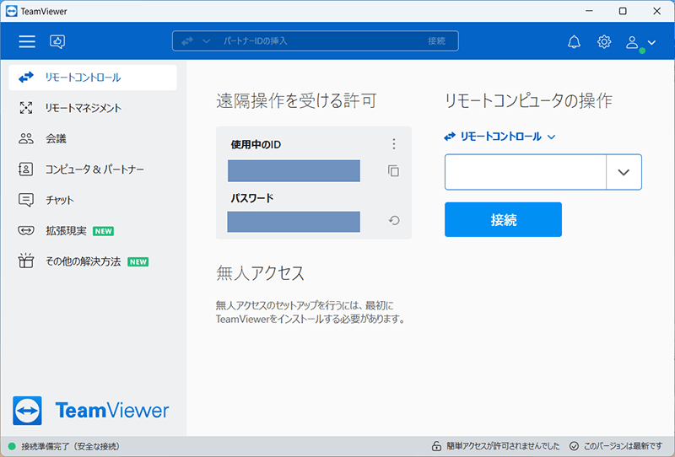The width and height of the screenshot is (675, 457).
Task: Click the masked password field
Action: pyautogui.click(x=294, y=221)
